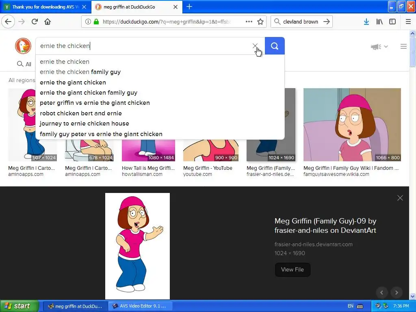Switch to AVS Video Editor taskbar window
The width and height of the screenshot is (416, 312).
point(140,306)
